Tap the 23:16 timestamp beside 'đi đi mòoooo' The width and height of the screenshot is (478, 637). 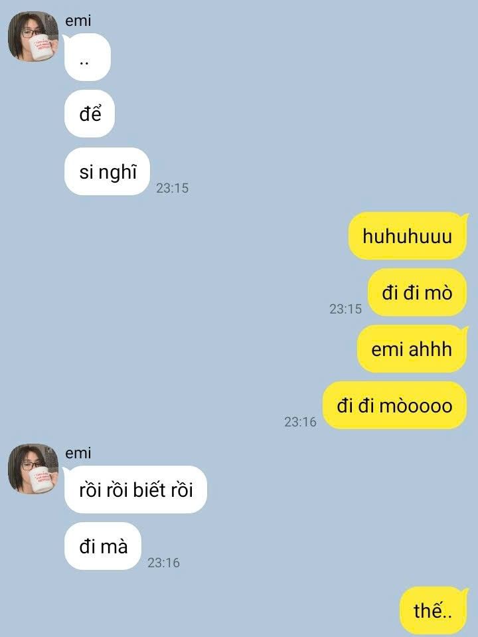point(300,422)
